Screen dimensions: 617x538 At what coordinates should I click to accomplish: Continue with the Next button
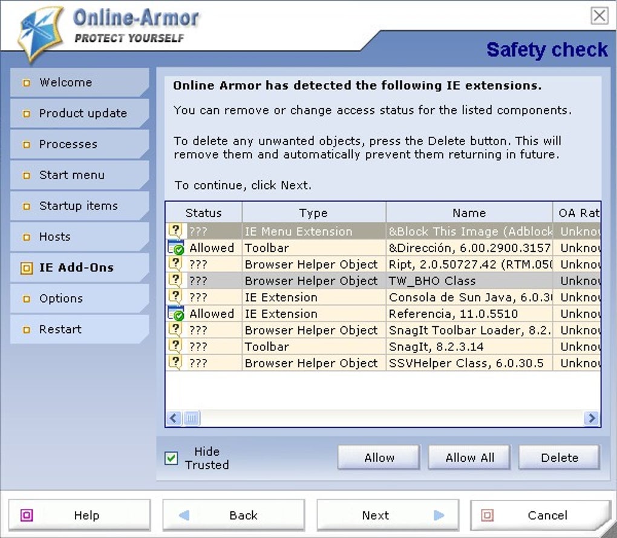pyautogui.click(x=388, y=515)
